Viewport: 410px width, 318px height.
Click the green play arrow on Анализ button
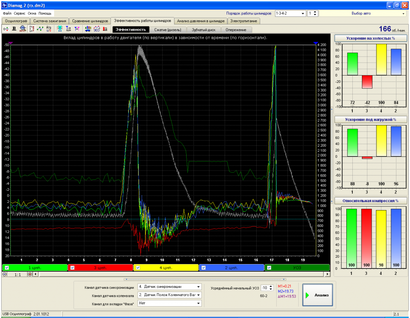(307, 295)
